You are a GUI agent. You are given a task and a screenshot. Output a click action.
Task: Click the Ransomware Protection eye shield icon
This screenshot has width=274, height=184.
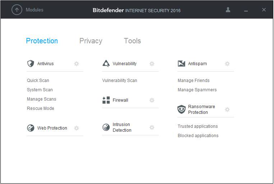181,110
